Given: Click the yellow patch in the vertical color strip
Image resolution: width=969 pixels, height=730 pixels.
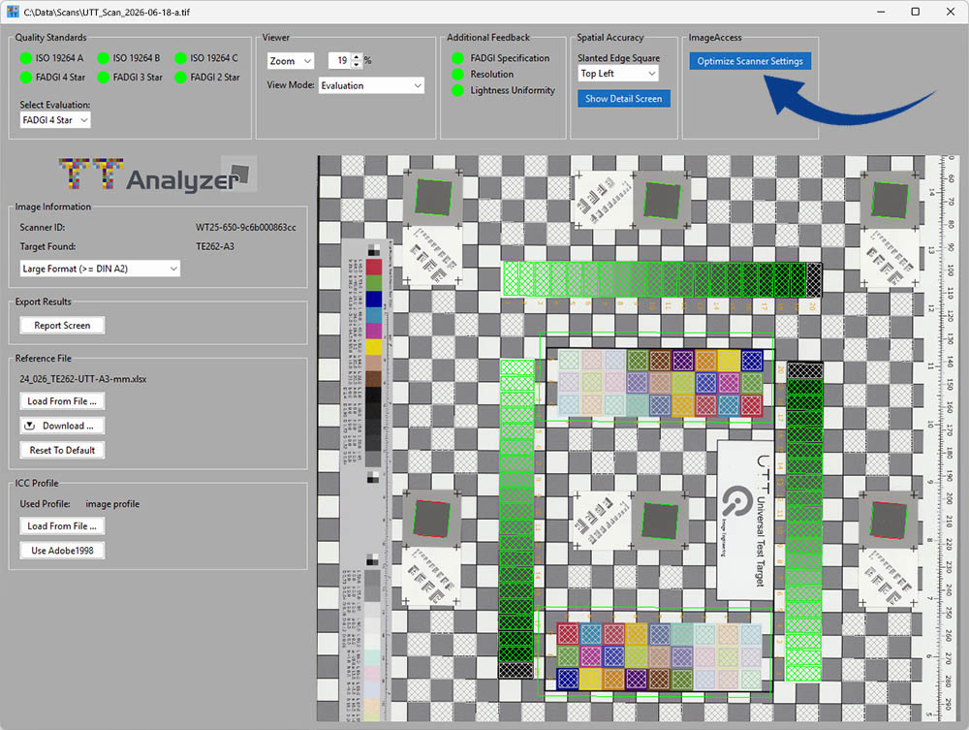Looking at the screenshot, I should (x=374, y=347).
